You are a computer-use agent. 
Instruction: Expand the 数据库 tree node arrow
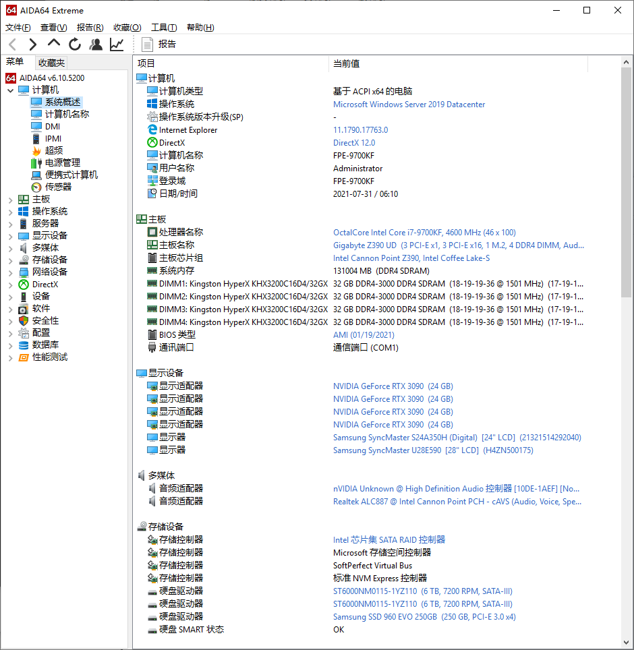tap(10, 345)
